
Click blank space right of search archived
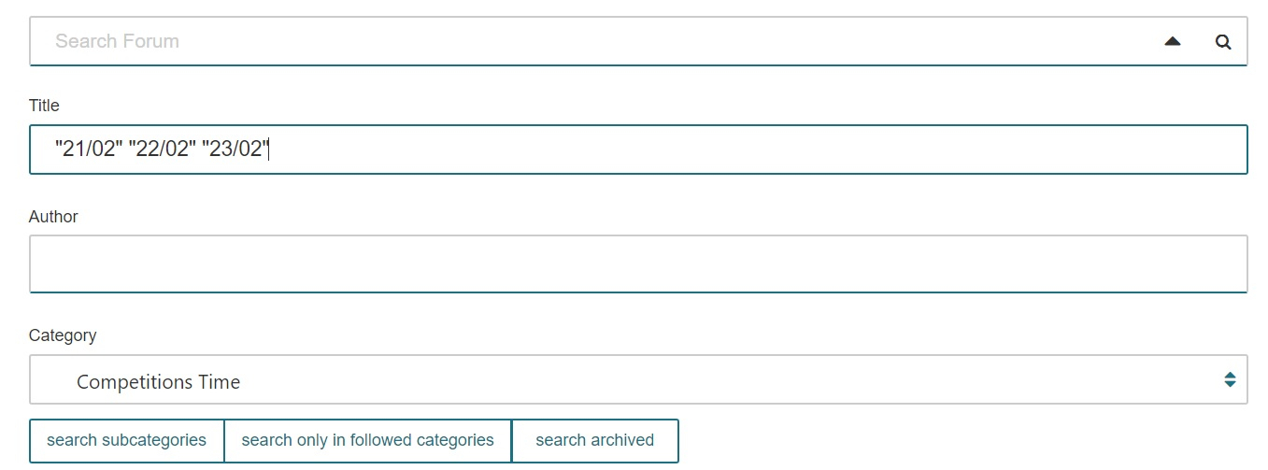click(x=962, y=440)
